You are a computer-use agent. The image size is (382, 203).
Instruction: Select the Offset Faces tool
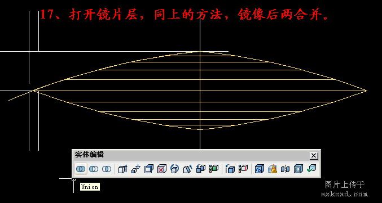pos(149,169)
